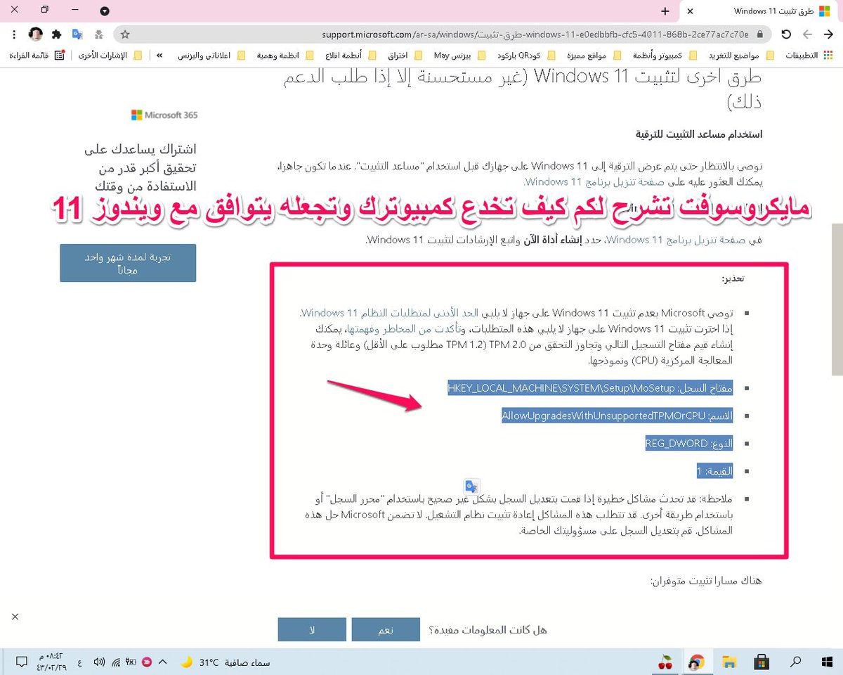The height and width of the screenshot is (675, 843).
Task: Go back using the browser back arrow
Action: click(x=829, y=34)
